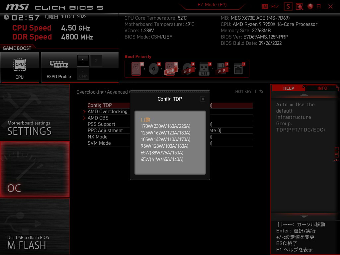Click the HOT KEY label
Screen dimensions: 340x255
(x=243, y=92)
